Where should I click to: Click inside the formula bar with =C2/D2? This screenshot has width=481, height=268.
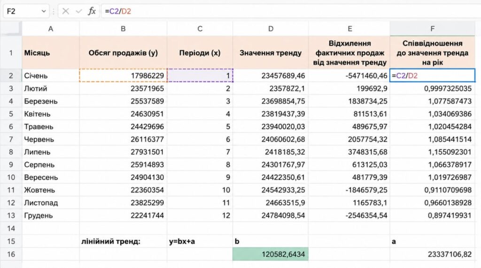coord(291,11)
